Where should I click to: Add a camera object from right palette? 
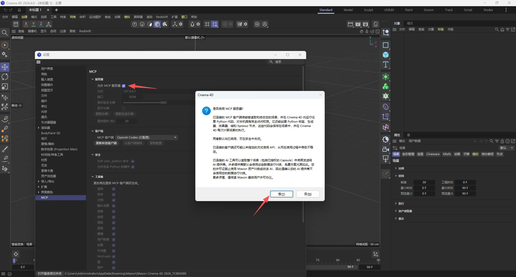(x=386, y=149)
